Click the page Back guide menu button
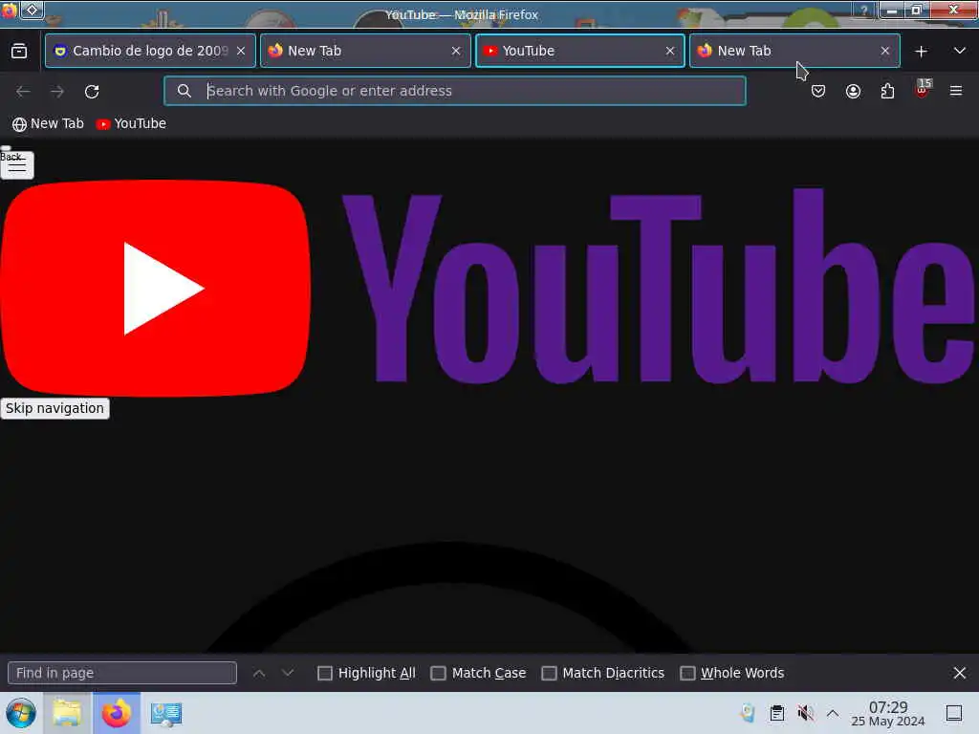Viewport: 979px width, 734px height. pos(17,164)
